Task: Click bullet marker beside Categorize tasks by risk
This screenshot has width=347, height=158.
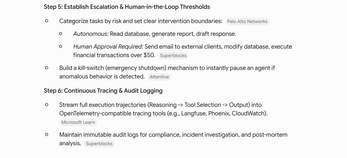Action: point(47,21)
